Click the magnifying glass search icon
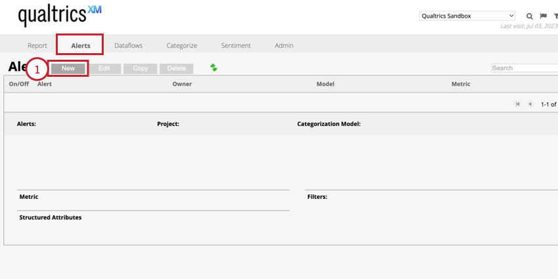The image size is (558, 279). 530,16
